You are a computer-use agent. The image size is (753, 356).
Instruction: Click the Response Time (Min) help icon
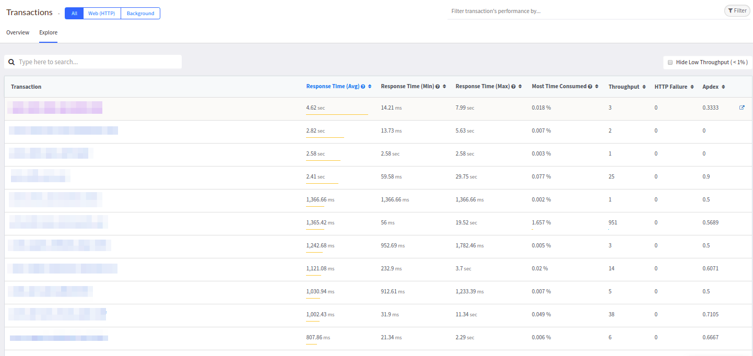coord(438,87)
